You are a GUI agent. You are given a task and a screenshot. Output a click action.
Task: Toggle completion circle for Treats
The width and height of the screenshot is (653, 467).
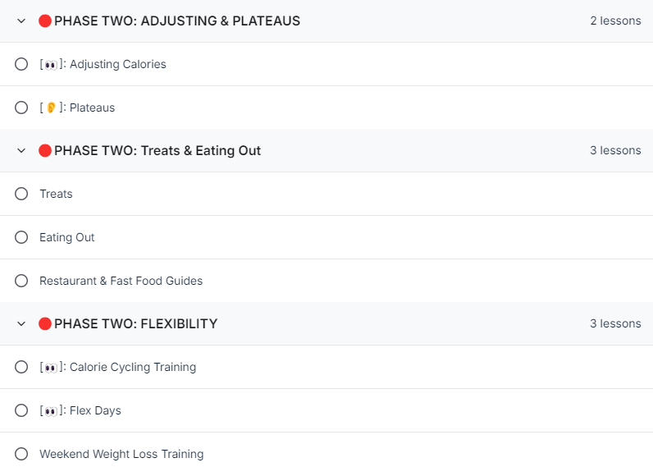click(x=21, y=194)
